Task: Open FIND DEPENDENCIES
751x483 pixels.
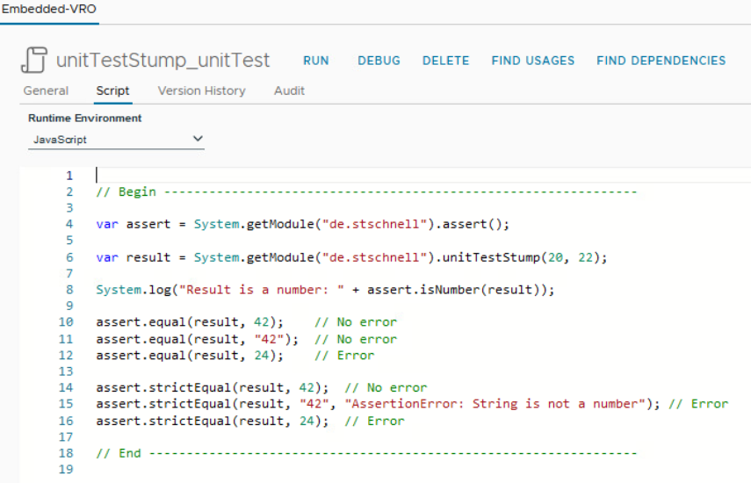Action: point(661,61)
